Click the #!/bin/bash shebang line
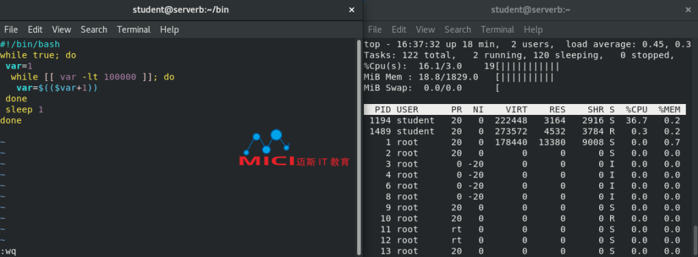 tap(30, 44)
